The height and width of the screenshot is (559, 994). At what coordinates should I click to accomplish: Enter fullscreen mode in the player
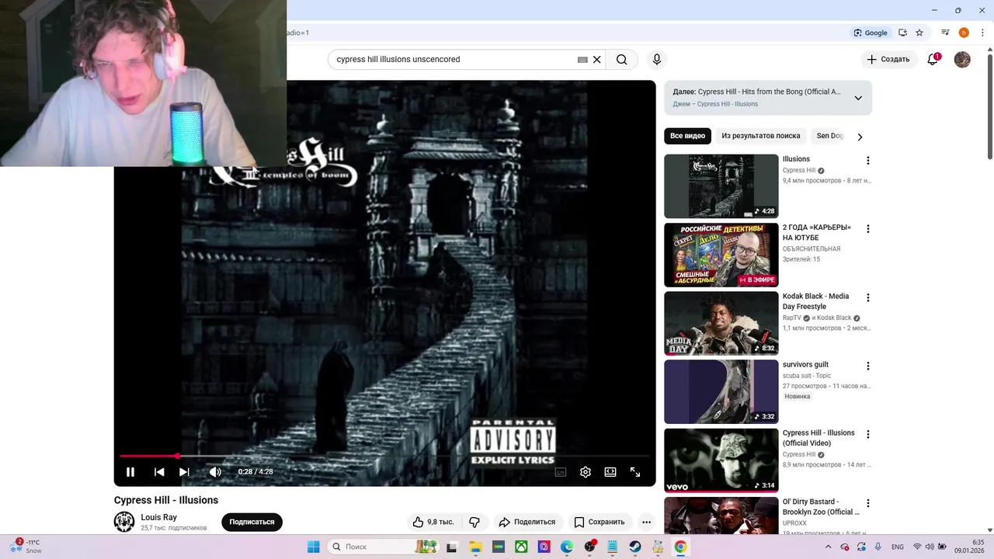[x=635, y=472]
